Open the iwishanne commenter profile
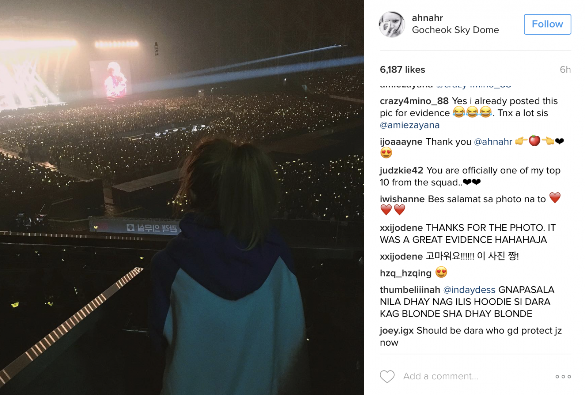This screenshot has width=585, height=395. (402, 199)
